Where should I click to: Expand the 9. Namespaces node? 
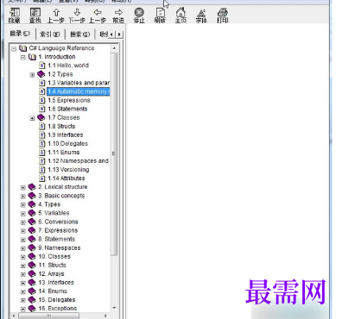coord(23,248)
